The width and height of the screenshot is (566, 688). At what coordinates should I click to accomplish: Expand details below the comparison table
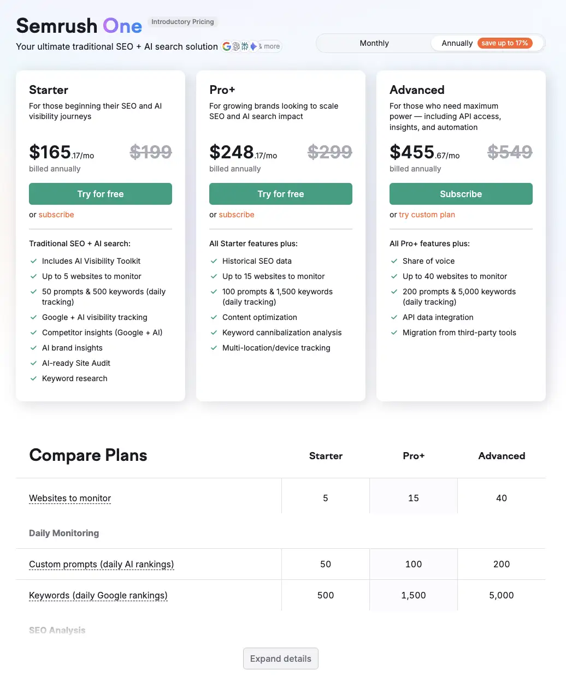(280, 659)
